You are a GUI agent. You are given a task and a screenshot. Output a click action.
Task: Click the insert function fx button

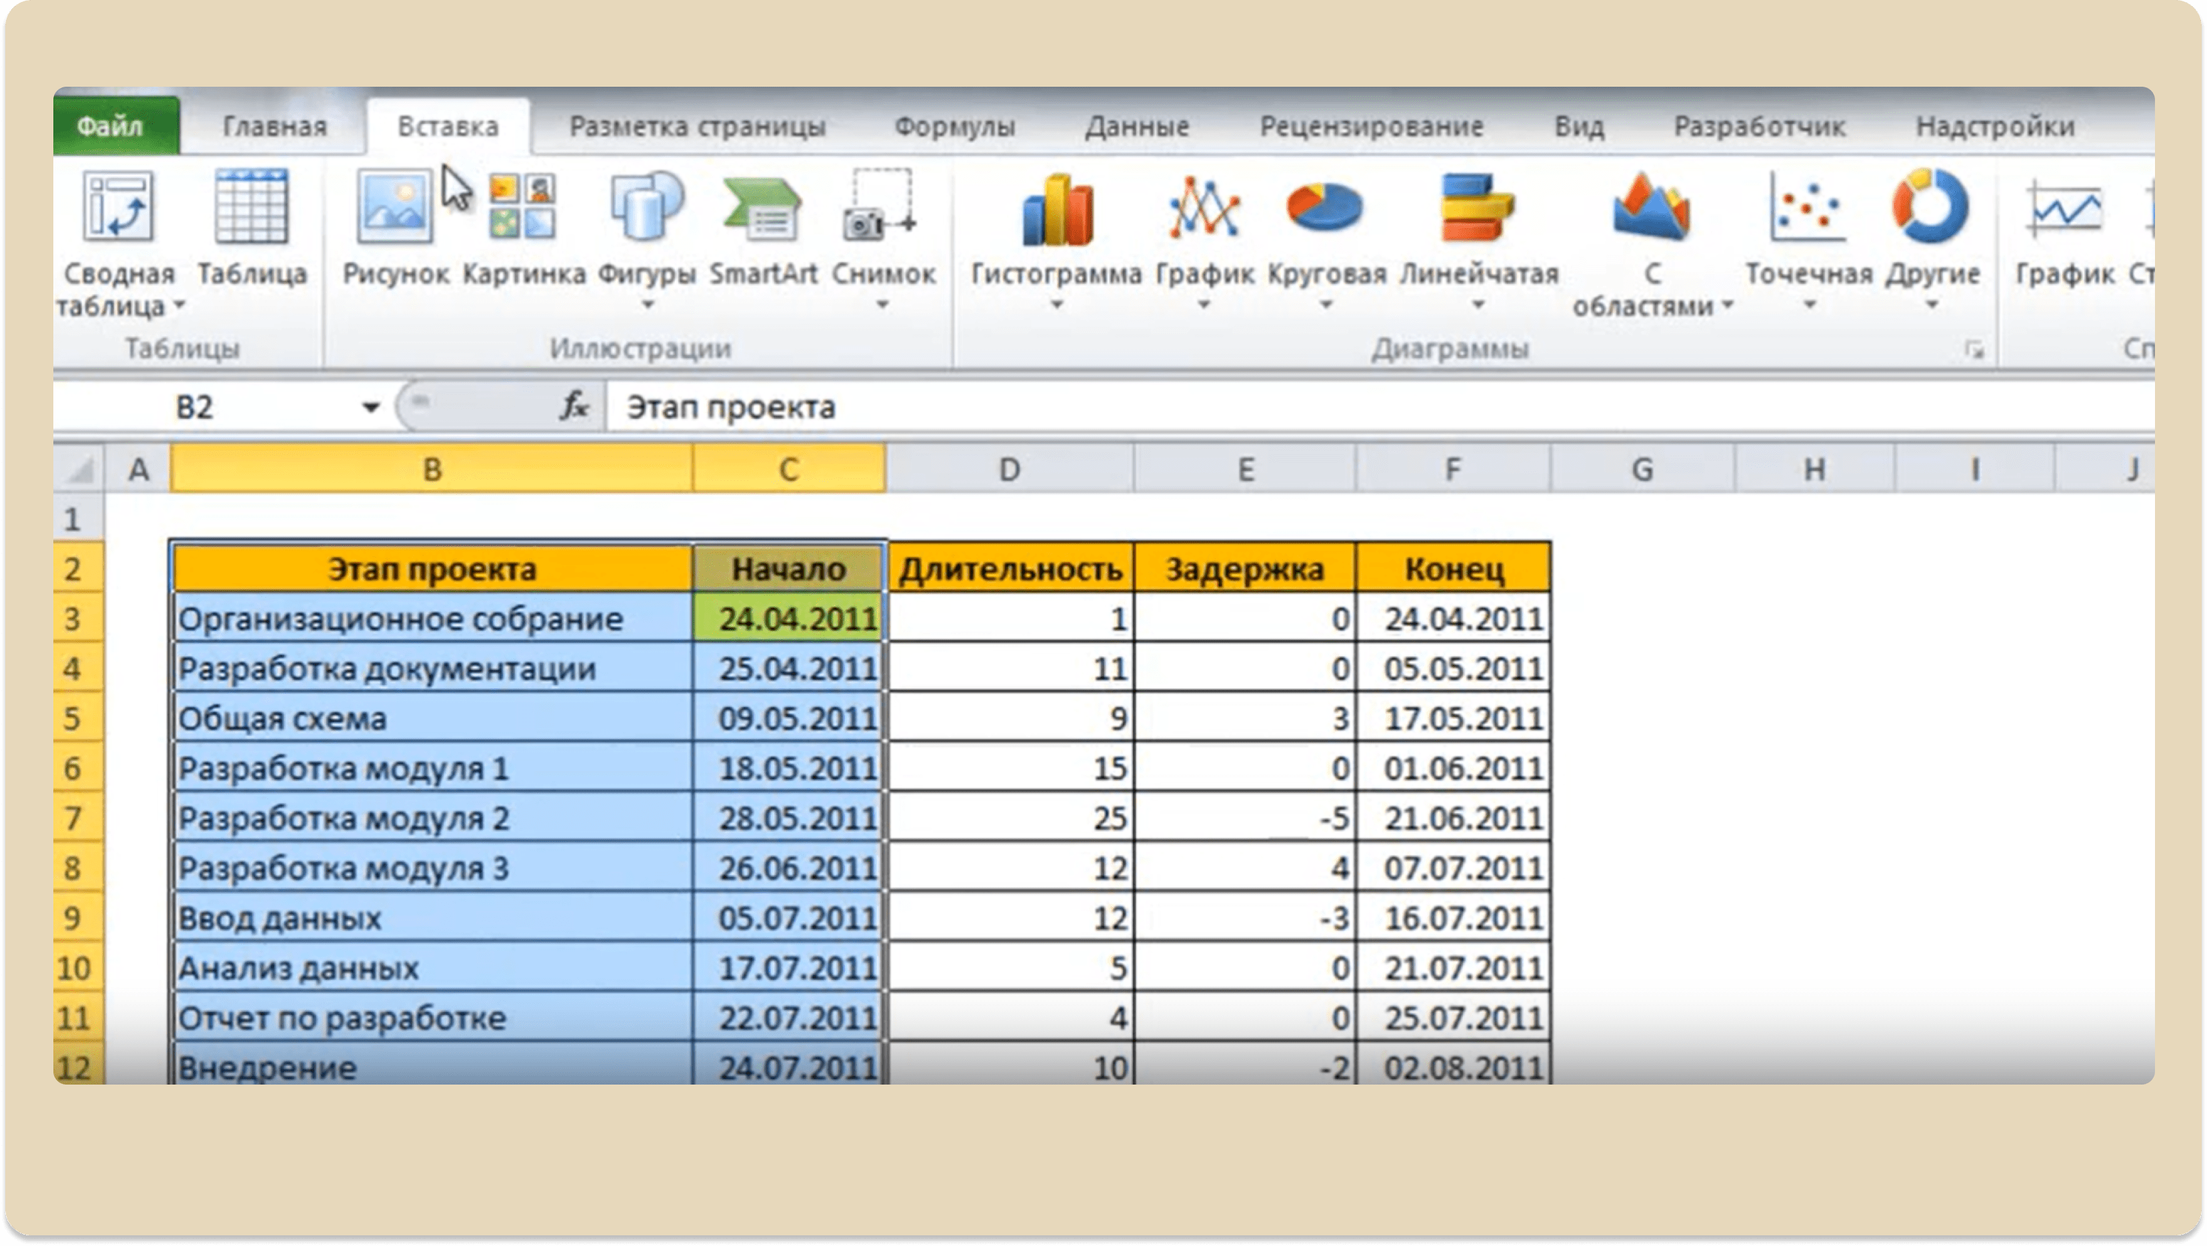pos(574,406)
